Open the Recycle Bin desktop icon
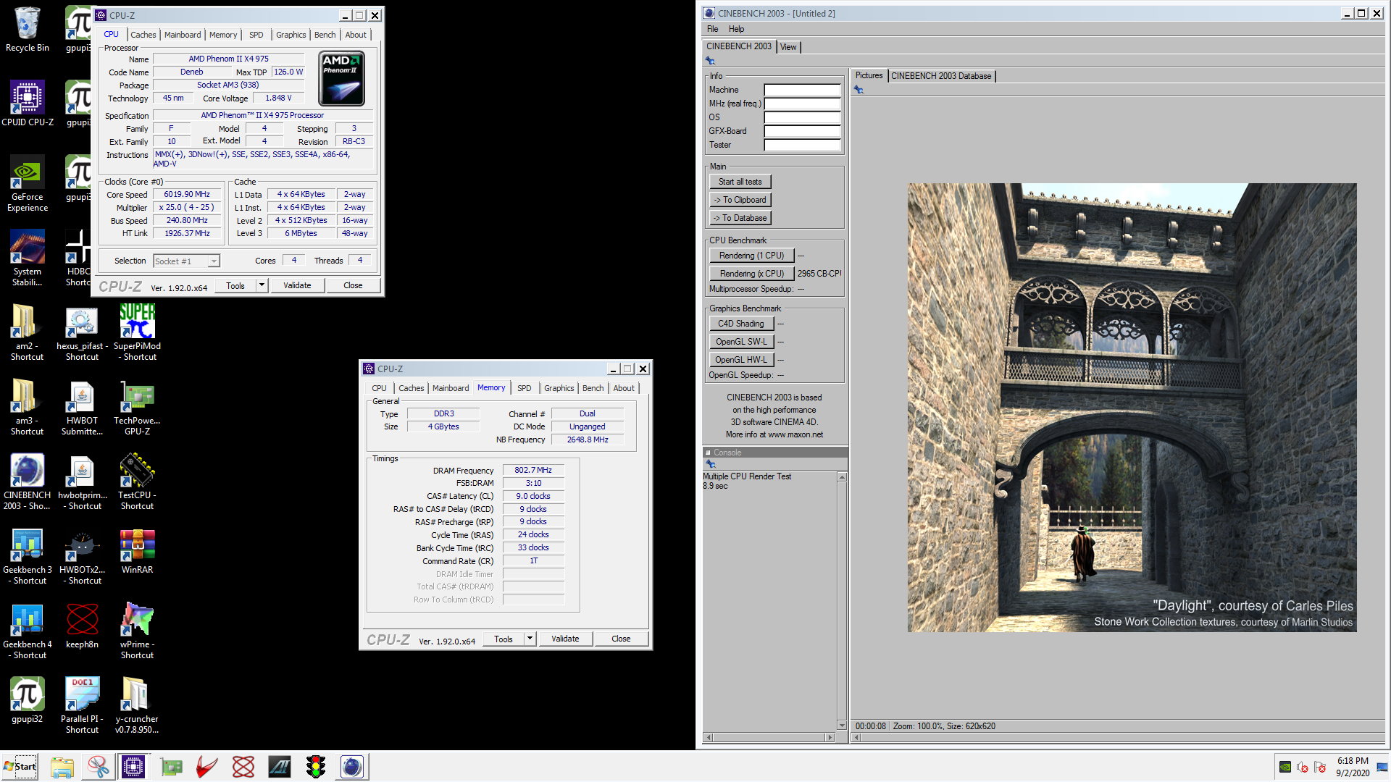The height and width of the screenshot is (782, 1391). (27, 29)
